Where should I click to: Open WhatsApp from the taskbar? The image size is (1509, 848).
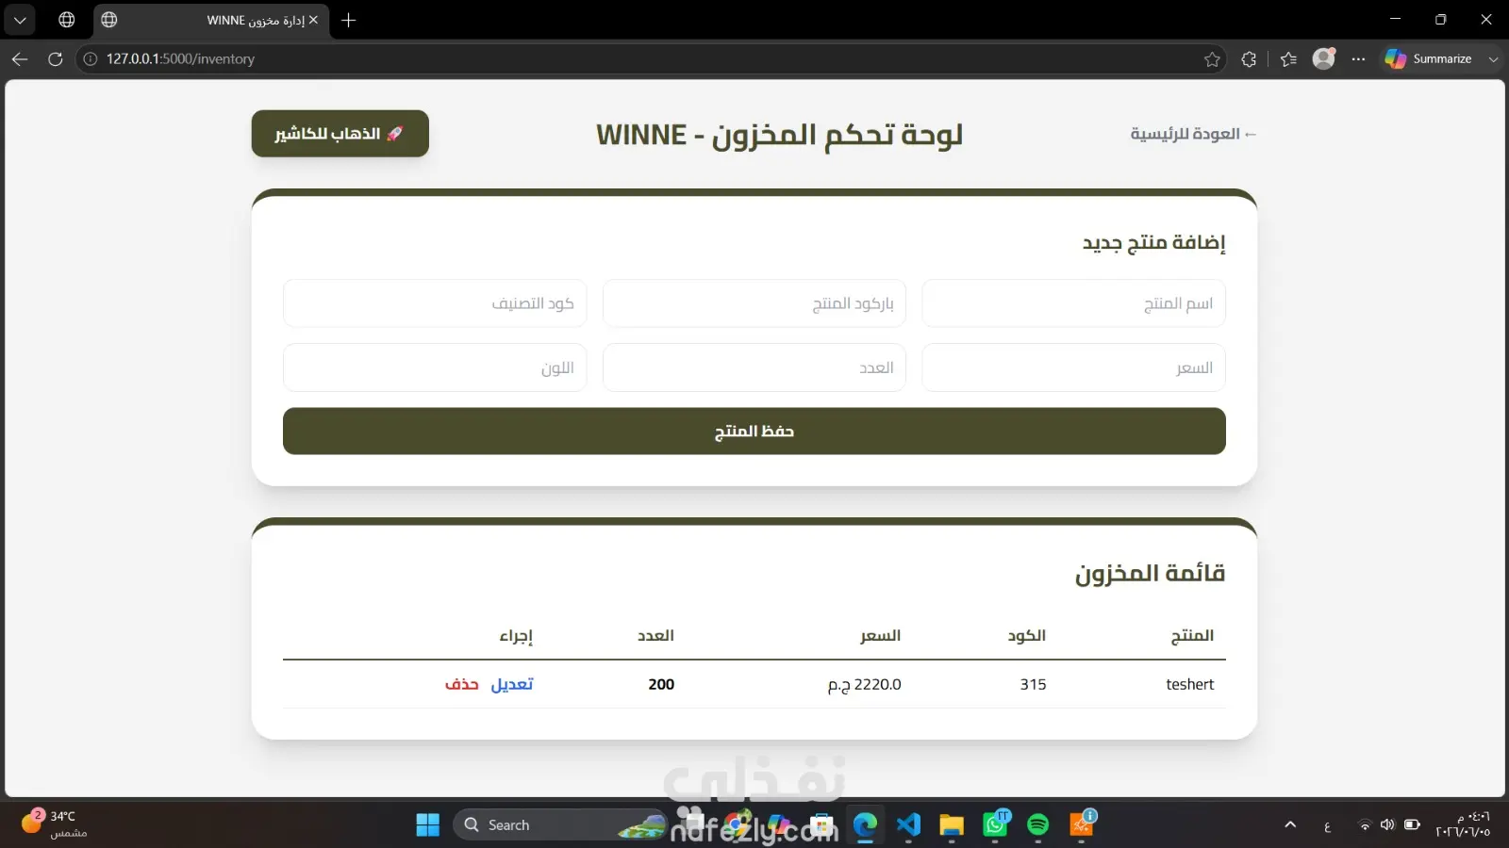(995, 825)
